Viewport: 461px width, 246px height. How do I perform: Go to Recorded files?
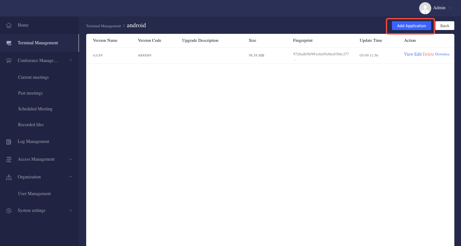pos(31,125)
